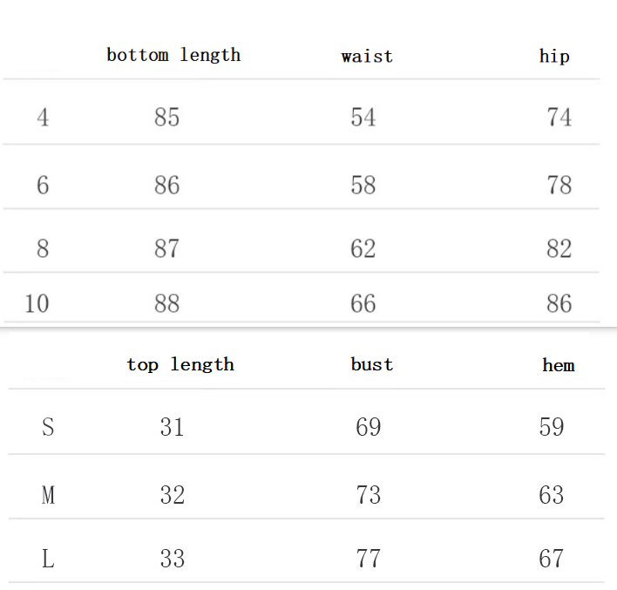The image size is (617, 590).
Task: Select the size M row label
Action: click(48, 495)
